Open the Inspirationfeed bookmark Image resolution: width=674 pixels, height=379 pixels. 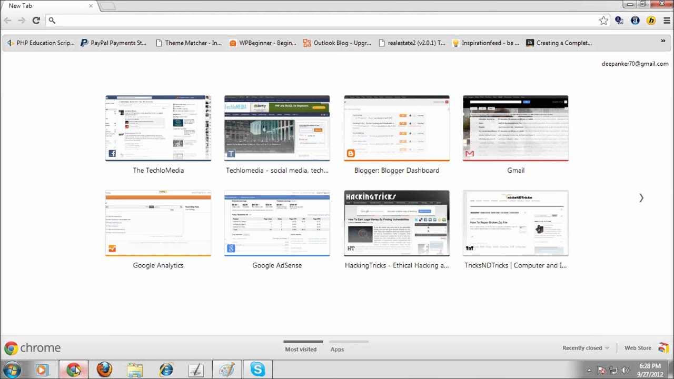485,43
